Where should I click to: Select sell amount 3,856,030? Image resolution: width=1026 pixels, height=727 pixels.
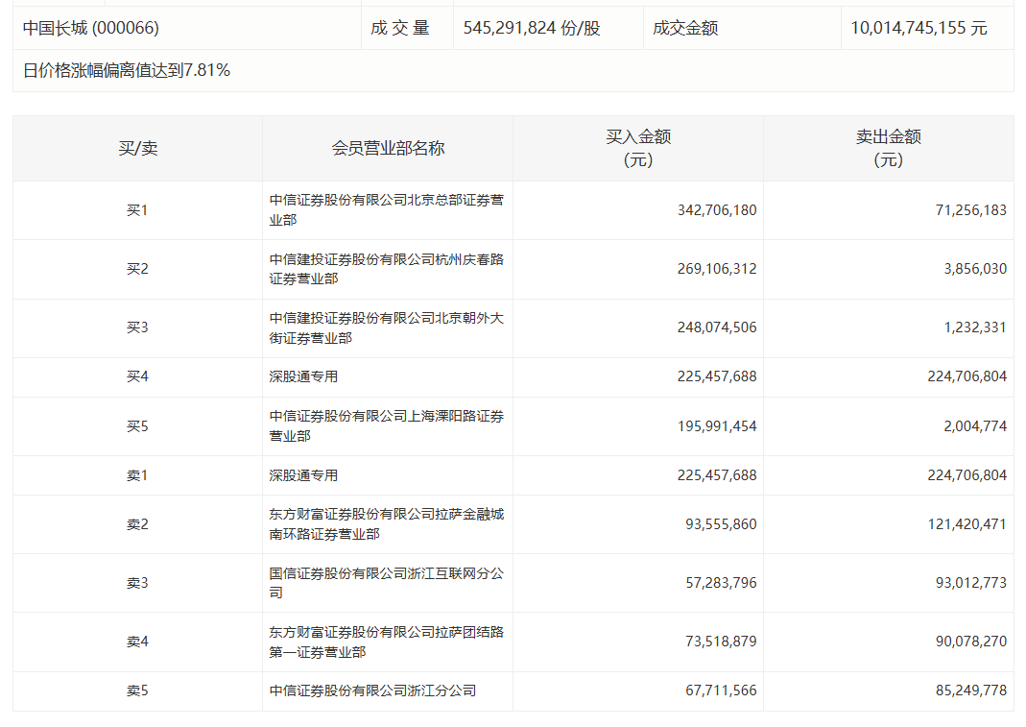pos(975,269)
